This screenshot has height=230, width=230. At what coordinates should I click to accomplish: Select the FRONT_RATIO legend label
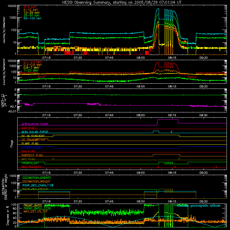tap(33, 206)
